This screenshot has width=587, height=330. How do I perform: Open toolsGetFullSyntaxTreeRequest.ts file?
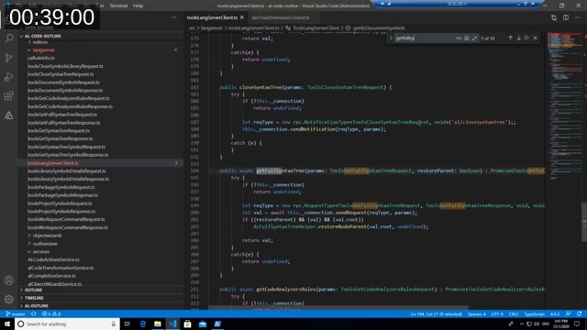click(62, 115)
